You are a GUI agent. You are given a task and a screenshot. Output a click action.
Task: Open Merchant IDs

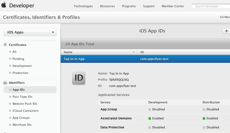coord(22,125)
